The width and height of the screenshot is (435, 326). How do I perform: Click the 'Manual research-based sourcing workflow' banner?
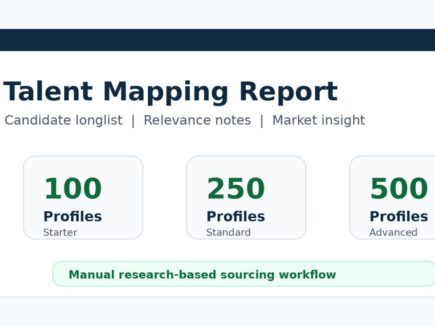tap(244, 273)
